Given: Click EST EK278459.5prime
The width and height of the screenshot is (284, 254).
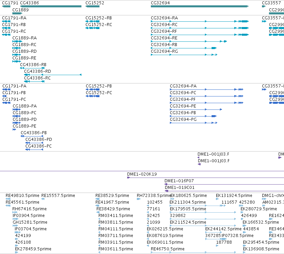Looking at the screenshot, I should (x=16, y=252).
